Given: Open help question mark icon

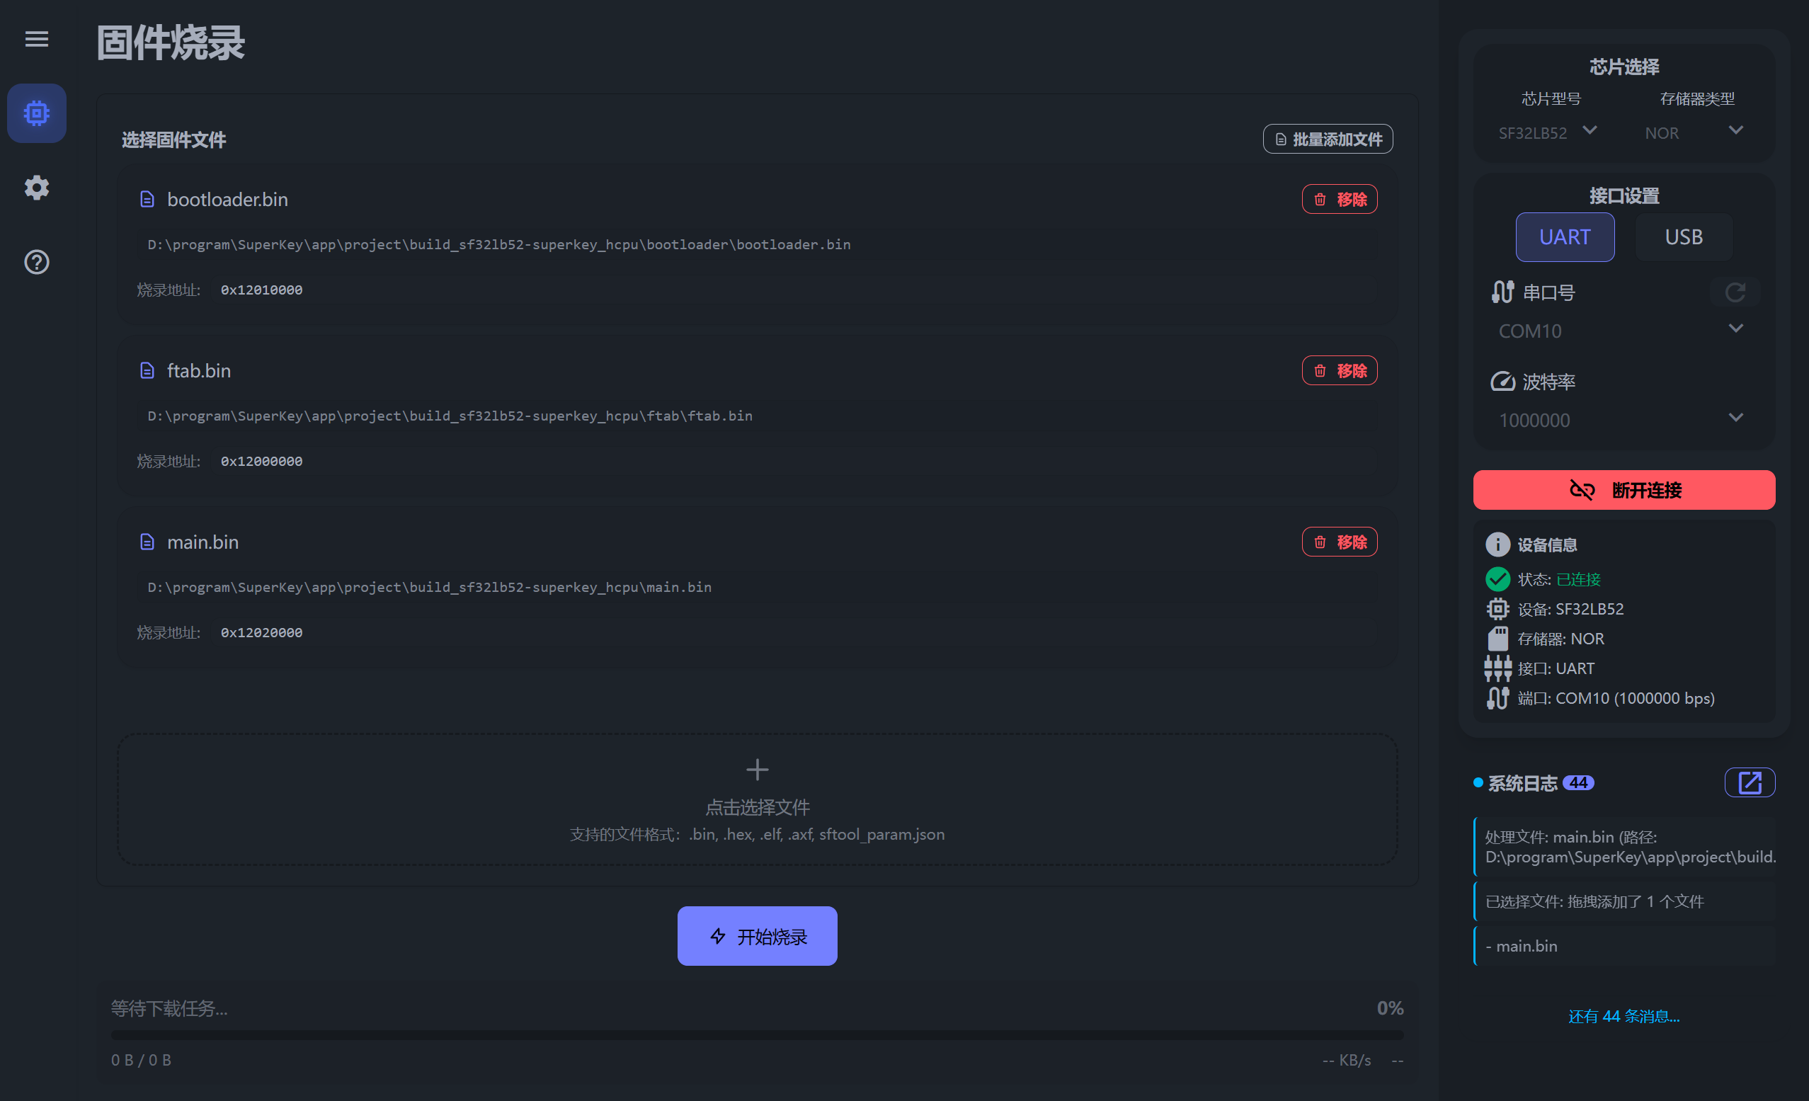Looking at the screenshot, I should (37, 262).
